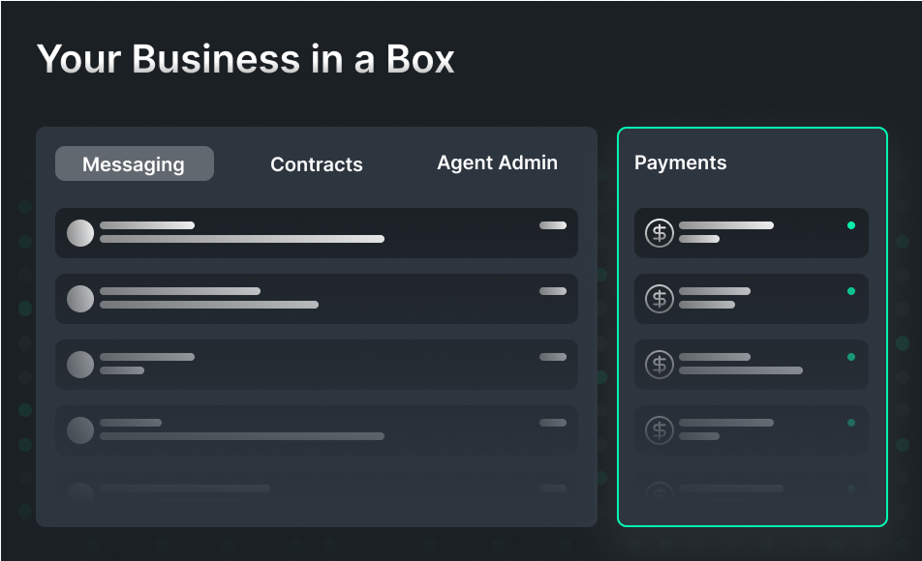Click the Payments panel header
922x561 pixels.
(x=681, y=162)
